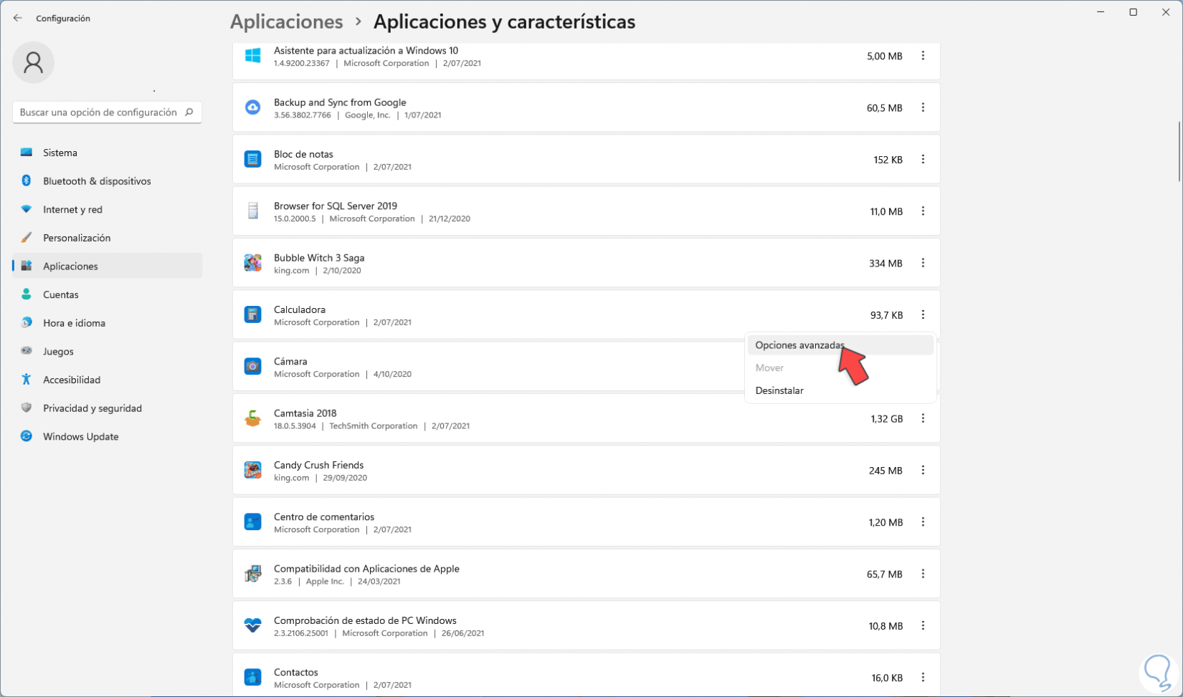
Task: Click the Configuración window title
Action: (x=63, y=19)
